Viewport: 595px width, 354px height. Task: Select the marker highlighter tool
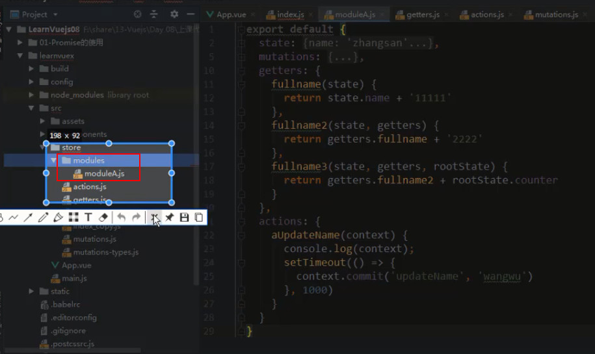[x=58, y=217]
